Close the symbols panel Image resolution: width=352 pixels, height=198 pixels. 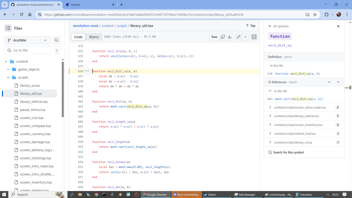coord(338,26)
